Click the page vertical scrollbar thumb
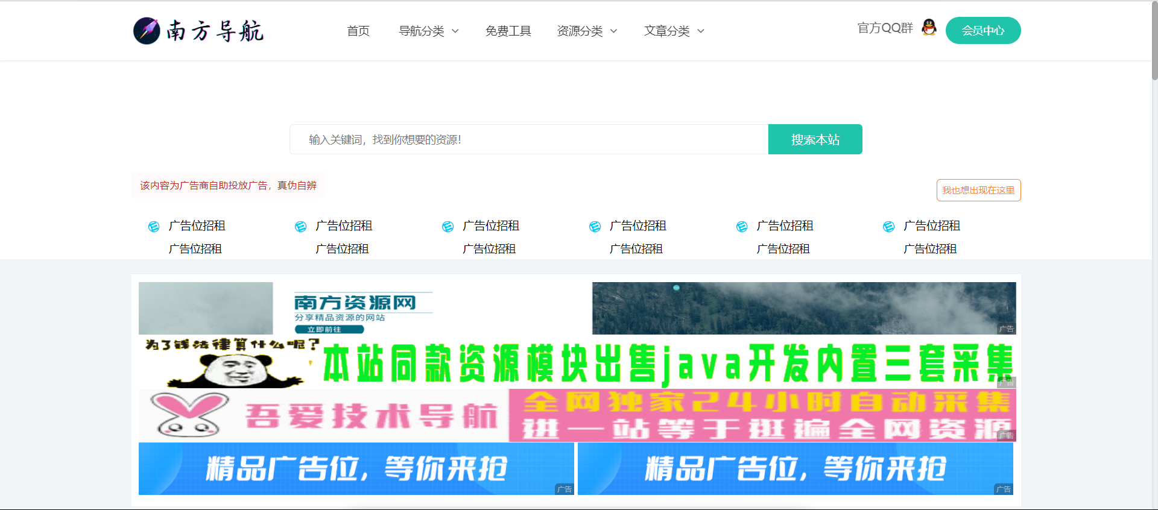This screenshot has width=1158, height=510. tap(1154, 41)
